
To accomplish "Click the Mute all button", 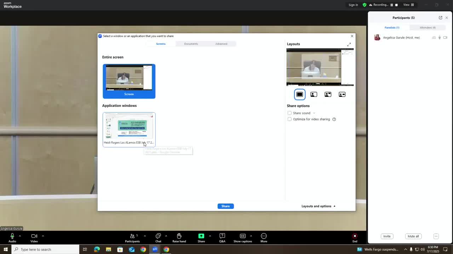I will click(x=413, y=236).
